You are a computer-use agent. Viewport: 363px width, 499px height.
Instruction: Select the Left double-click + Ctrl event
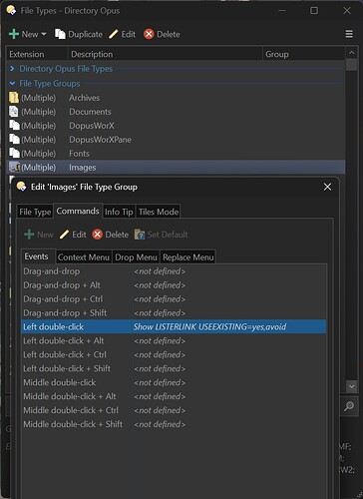pos(174,354)
